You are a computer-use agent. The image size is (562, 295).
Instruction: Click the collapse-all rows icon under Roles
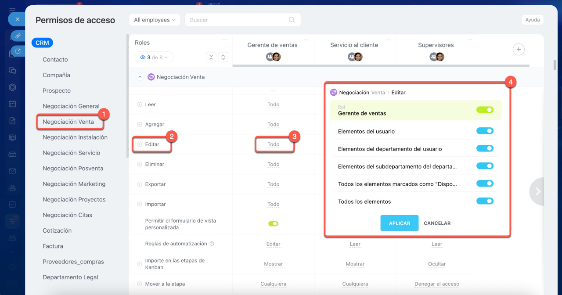coord(211,58)
